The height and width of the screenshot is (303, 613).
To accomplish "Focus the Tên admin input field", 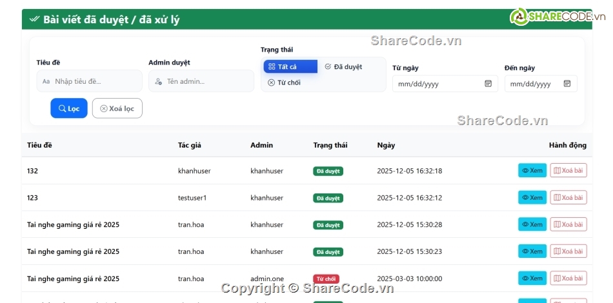I will click(201, 81).
